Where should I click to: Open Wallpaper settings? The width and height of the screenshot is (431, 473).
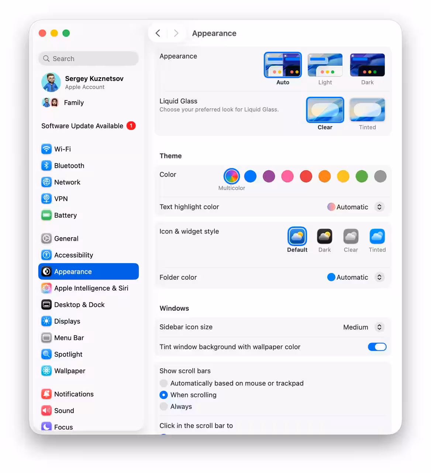pyautogui.click(x=69, y=371)
